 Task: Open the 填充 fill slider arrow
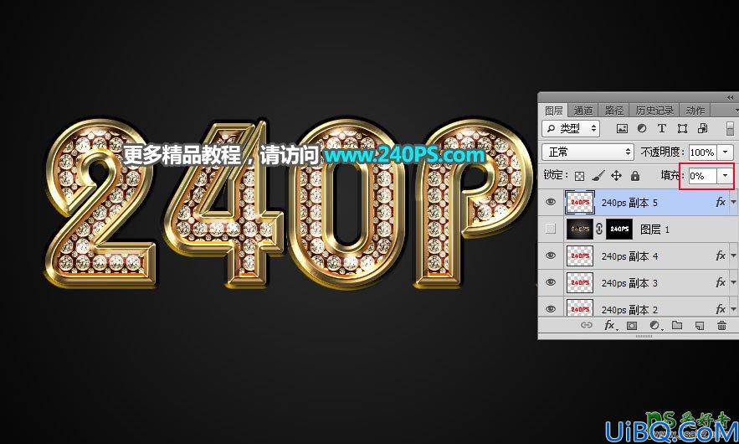tap(725, 176)
